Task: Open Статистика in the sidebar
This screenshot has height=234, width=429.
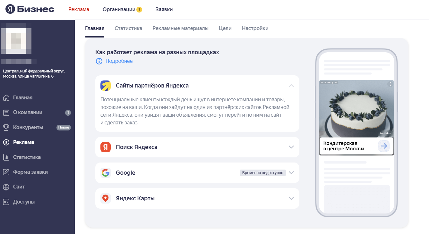Action: [27, 157]
